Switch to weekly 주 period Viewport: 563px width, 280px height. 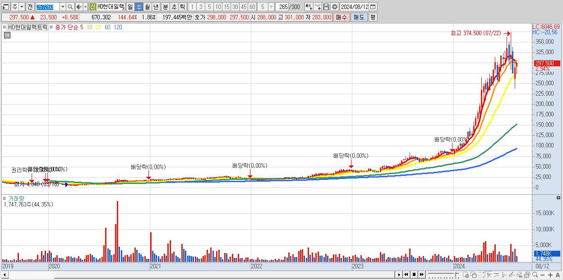pyautogui.click(x=138, y=7)
